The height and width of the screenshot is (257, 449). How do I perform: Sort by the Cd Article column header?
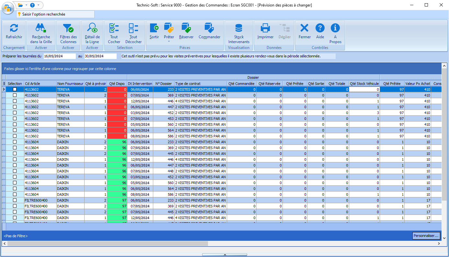point(40,84)
